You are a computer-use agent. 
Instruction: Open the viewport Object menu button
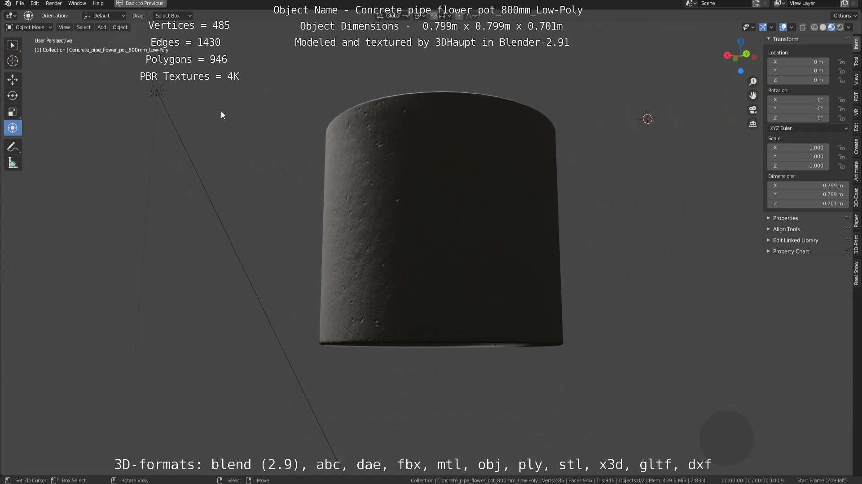click(x=120, y=27)
